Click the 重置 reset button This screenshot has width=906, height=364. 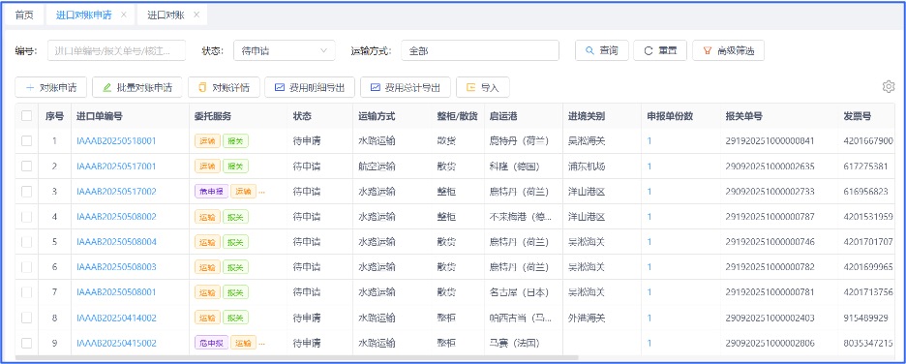pos(660,50)
